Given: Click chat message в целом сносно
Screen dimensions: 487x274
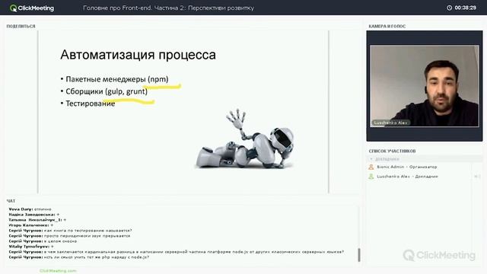Looking at the screenshot, I should [x=43, y=241].
